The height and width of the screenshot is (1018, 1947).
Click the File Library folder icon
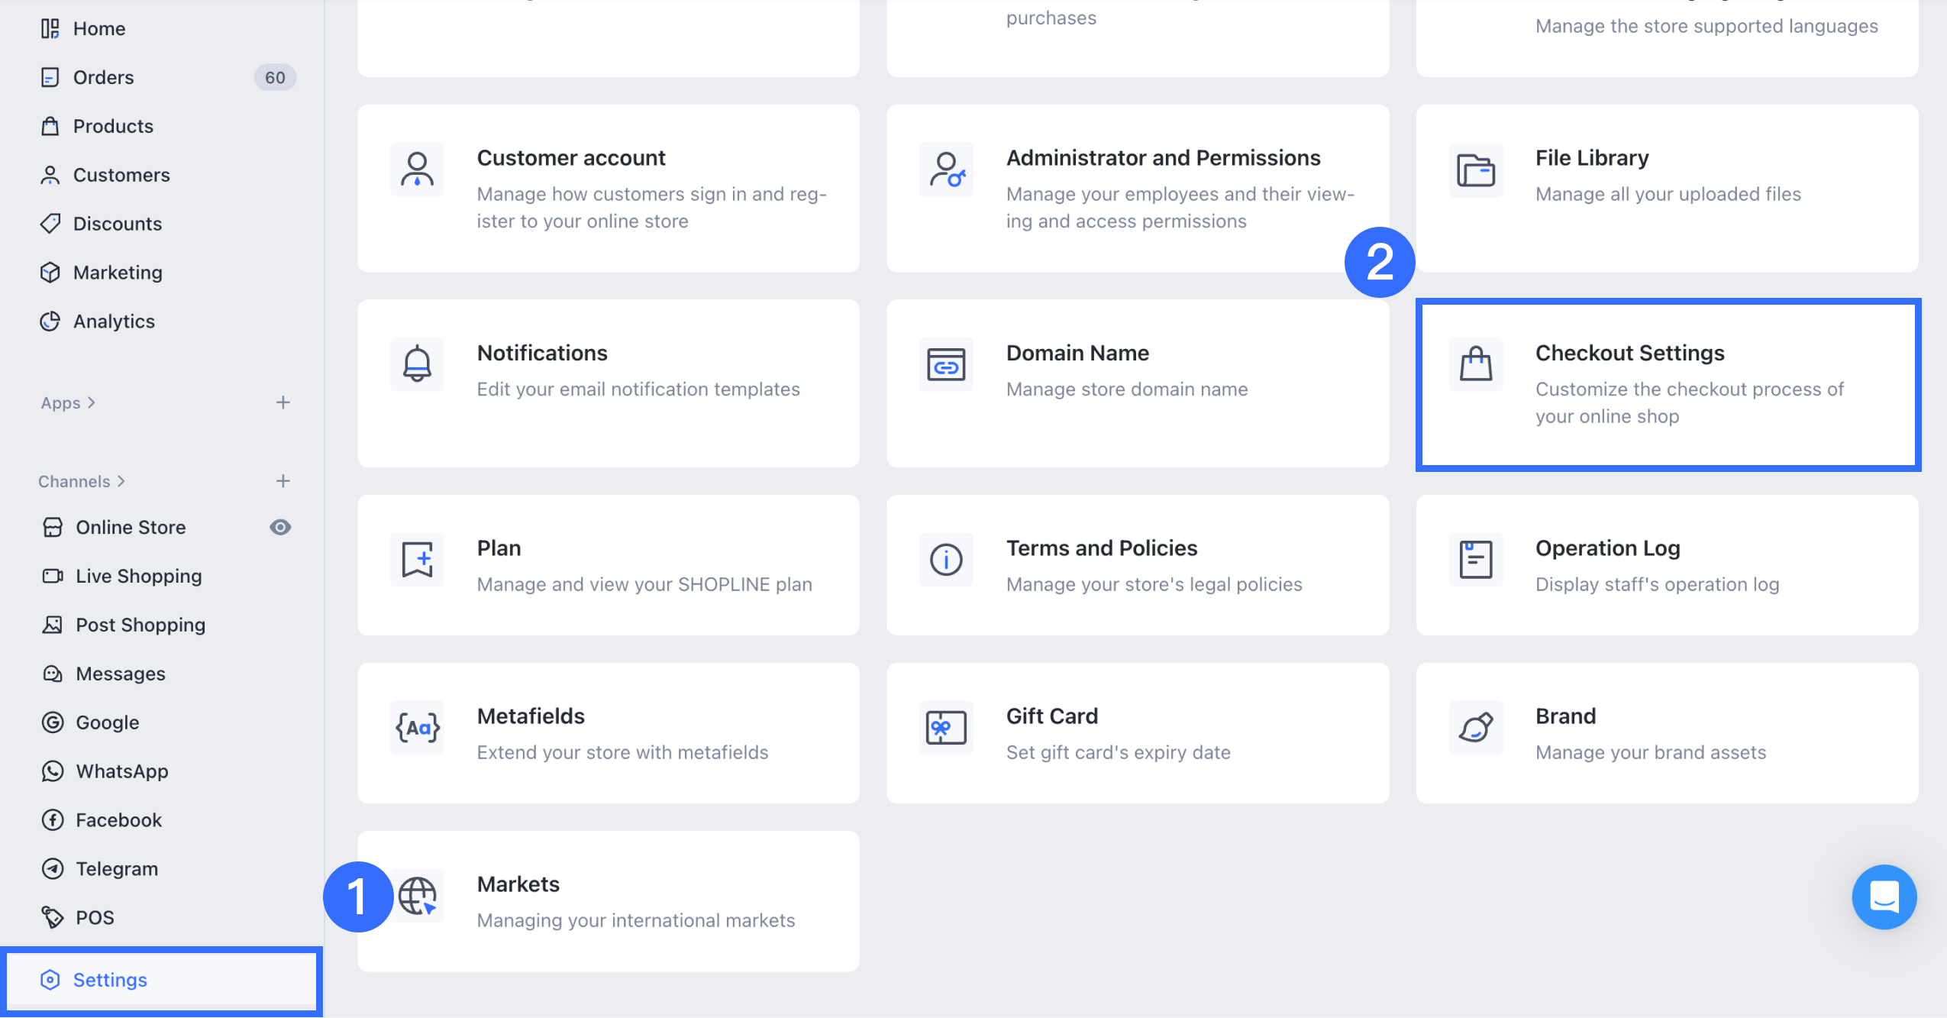[x=1475, y=170]
